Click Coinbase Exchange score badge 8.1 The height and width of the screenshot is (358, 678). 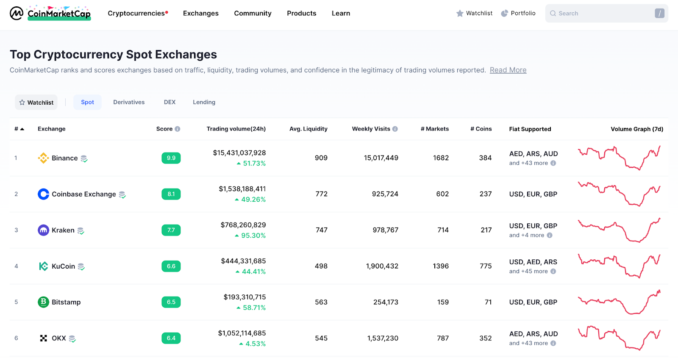[171, 194]
